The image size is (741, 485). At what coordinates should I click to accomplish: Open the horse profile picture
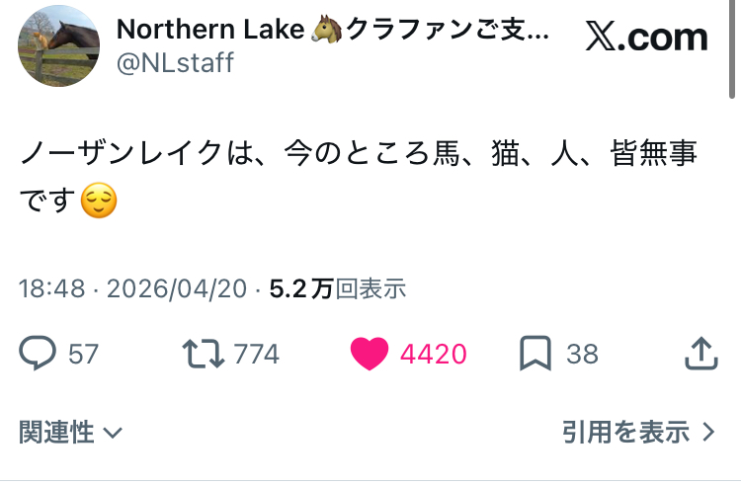57,43
